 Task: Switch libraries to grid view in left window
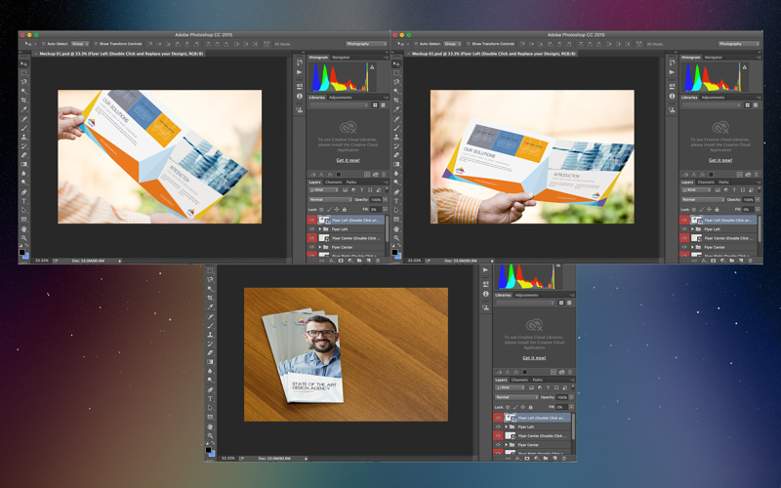[375, 105]
